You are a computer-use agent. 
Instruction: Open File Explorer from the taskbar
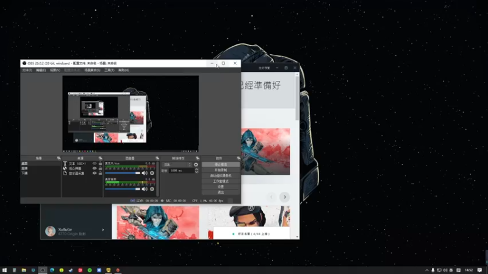[24, 270]
